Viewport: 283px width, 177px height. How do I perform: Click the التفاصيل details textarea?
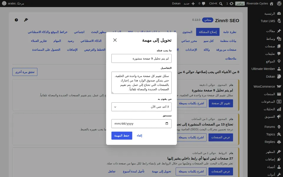click(x=141, y=83)
